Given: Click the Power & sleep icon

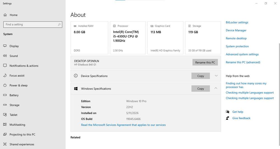Looking at the screenshot, I should (x=5, y=85).
